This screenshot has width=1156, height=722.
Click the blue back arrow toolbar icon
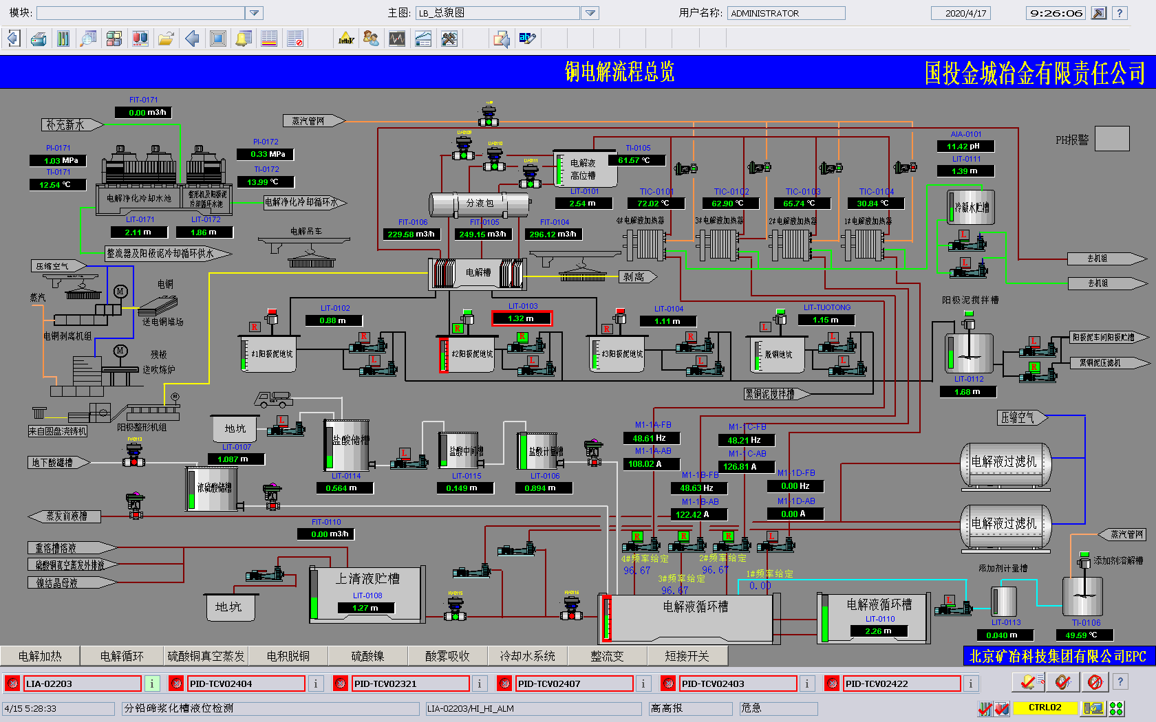pos(192,39)
